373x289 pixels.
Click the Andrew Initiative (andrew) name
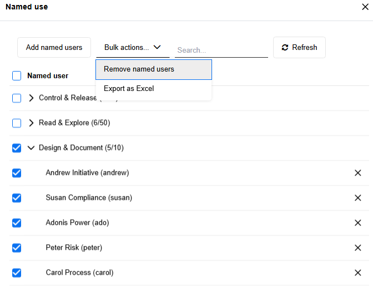pyautogui.click(x=87, y=173)
